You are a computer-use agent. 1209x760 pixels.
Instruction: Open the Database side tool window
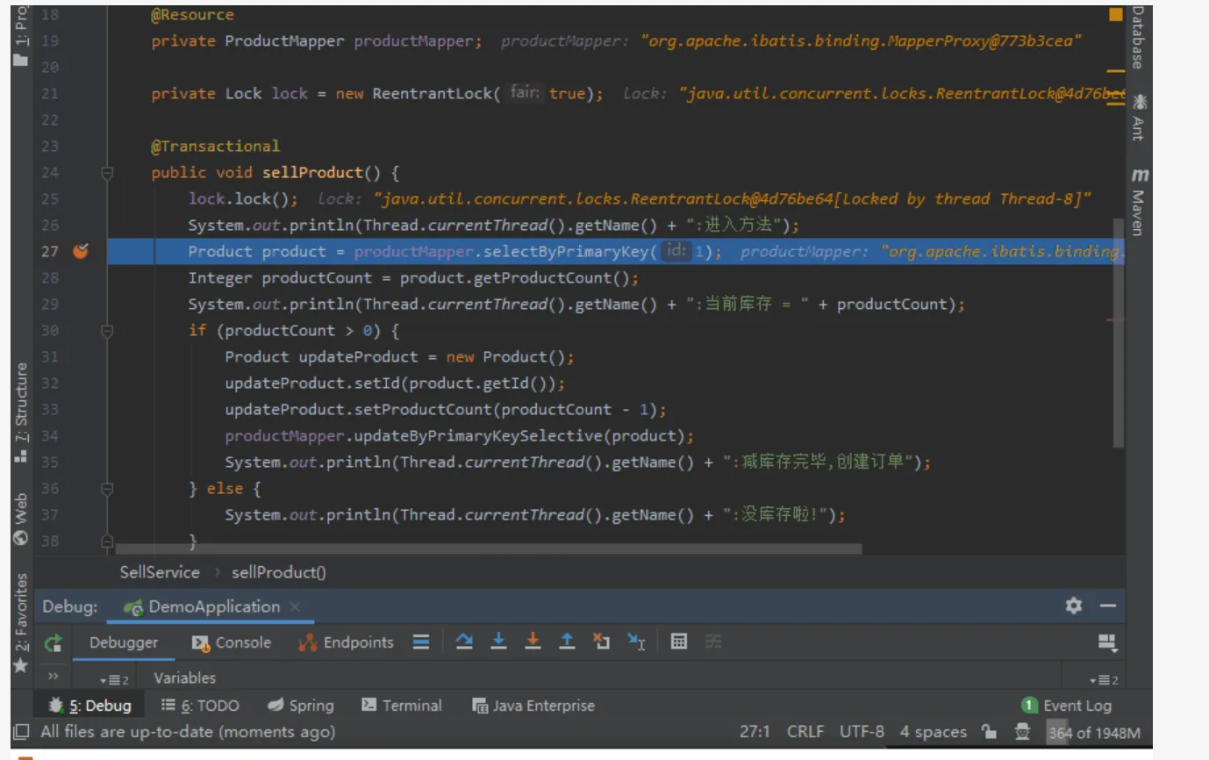point(1139,37)
